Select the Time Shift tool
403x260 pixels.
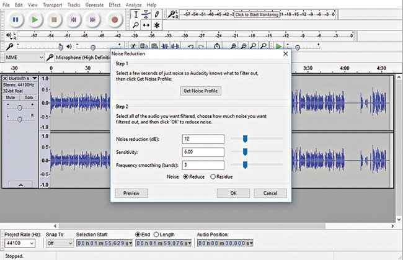(146, 25)
